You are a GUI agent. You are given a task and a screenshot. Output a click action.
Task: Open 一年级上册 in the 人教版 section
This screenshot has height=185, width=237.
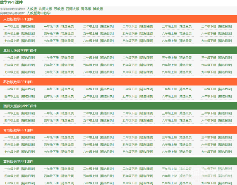point(12,26)
